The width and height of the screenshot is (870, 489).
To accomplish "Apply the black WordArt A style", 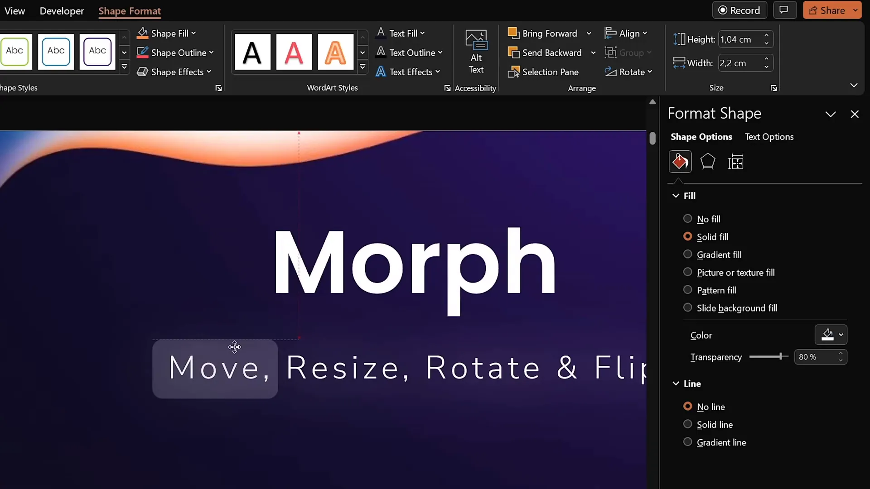I will pyautogui.click(x=252, y=52).
